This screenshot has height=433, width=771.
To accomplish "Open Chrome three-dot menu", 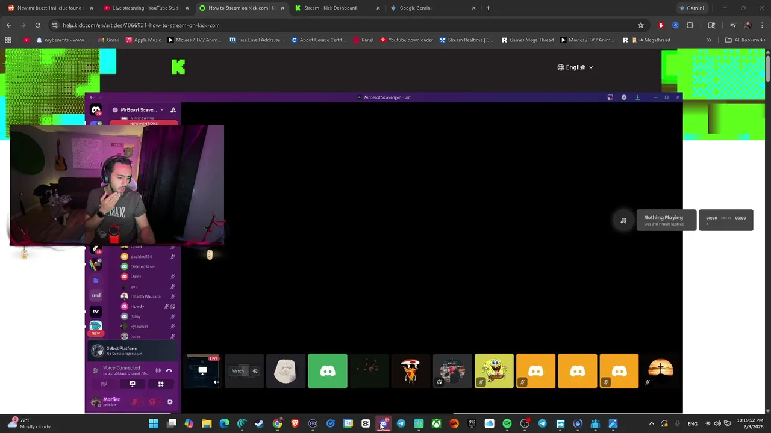I will (x=762, y=25).
